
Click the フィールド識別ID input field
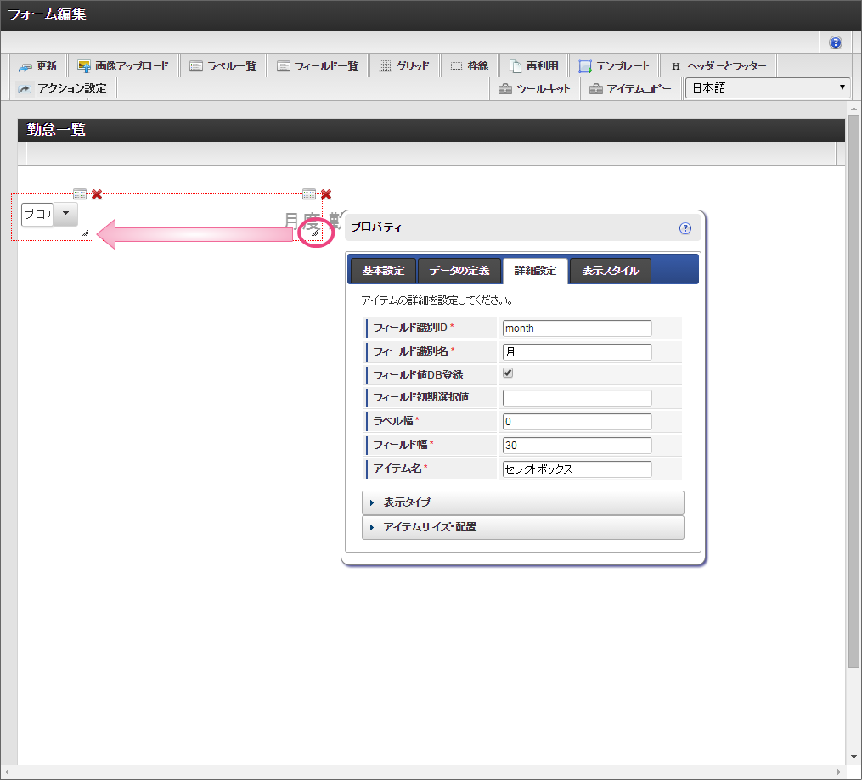click(577, 328)
